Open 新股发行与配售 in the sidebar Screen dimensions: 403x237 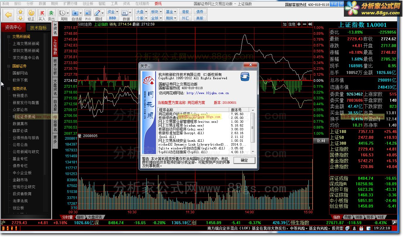tap(26, 103)
